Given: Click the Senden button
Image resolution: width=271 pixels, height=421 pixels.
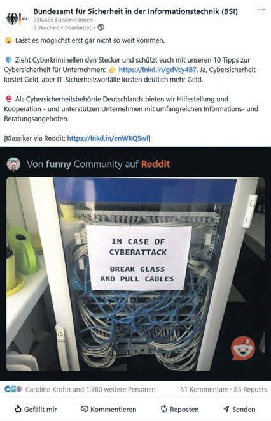Looking at the screenshot, I should 239,409.
